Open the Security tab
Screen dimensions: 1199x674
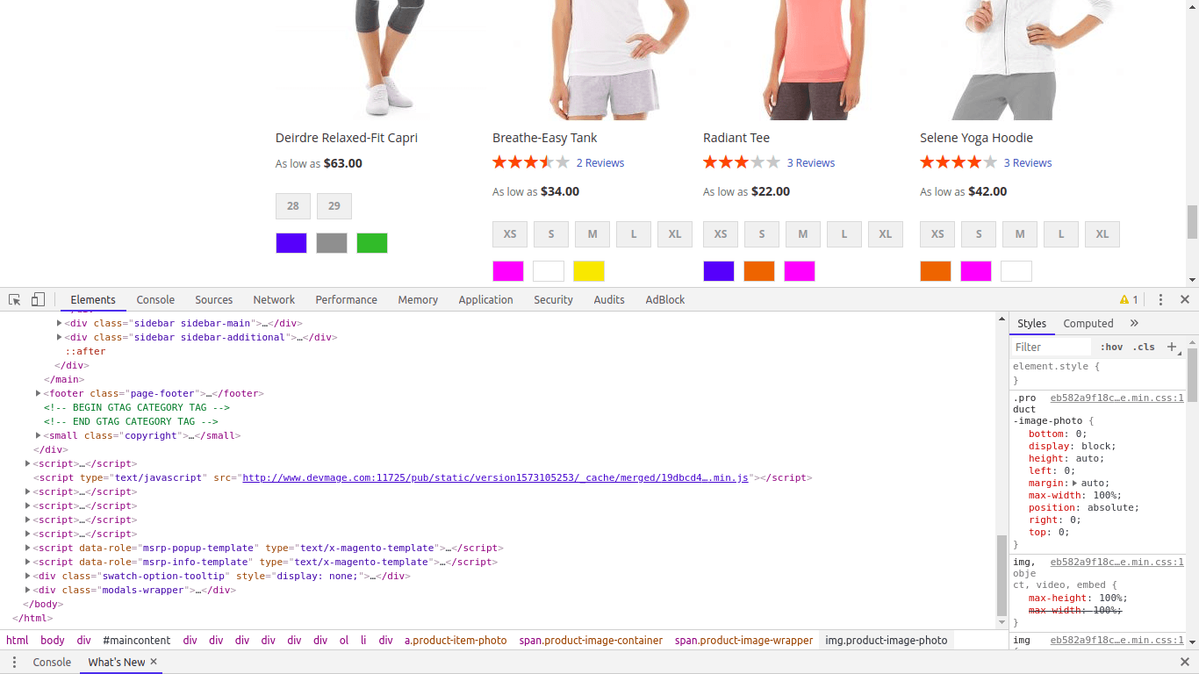click(x=553, y=299)
